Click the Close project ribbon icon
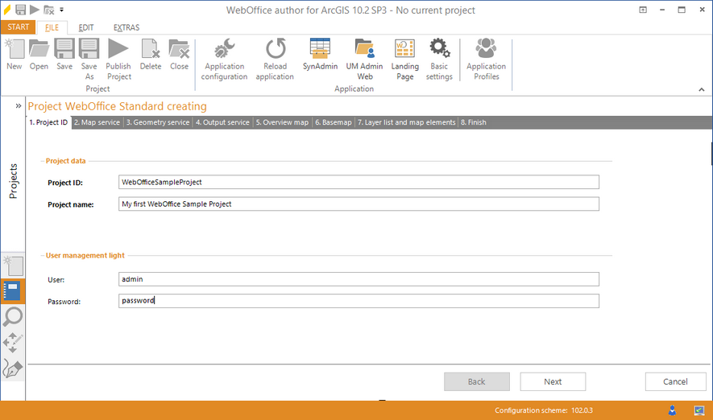Image resolution: width=713 pixels, height=420 pixels. (179, 55)
